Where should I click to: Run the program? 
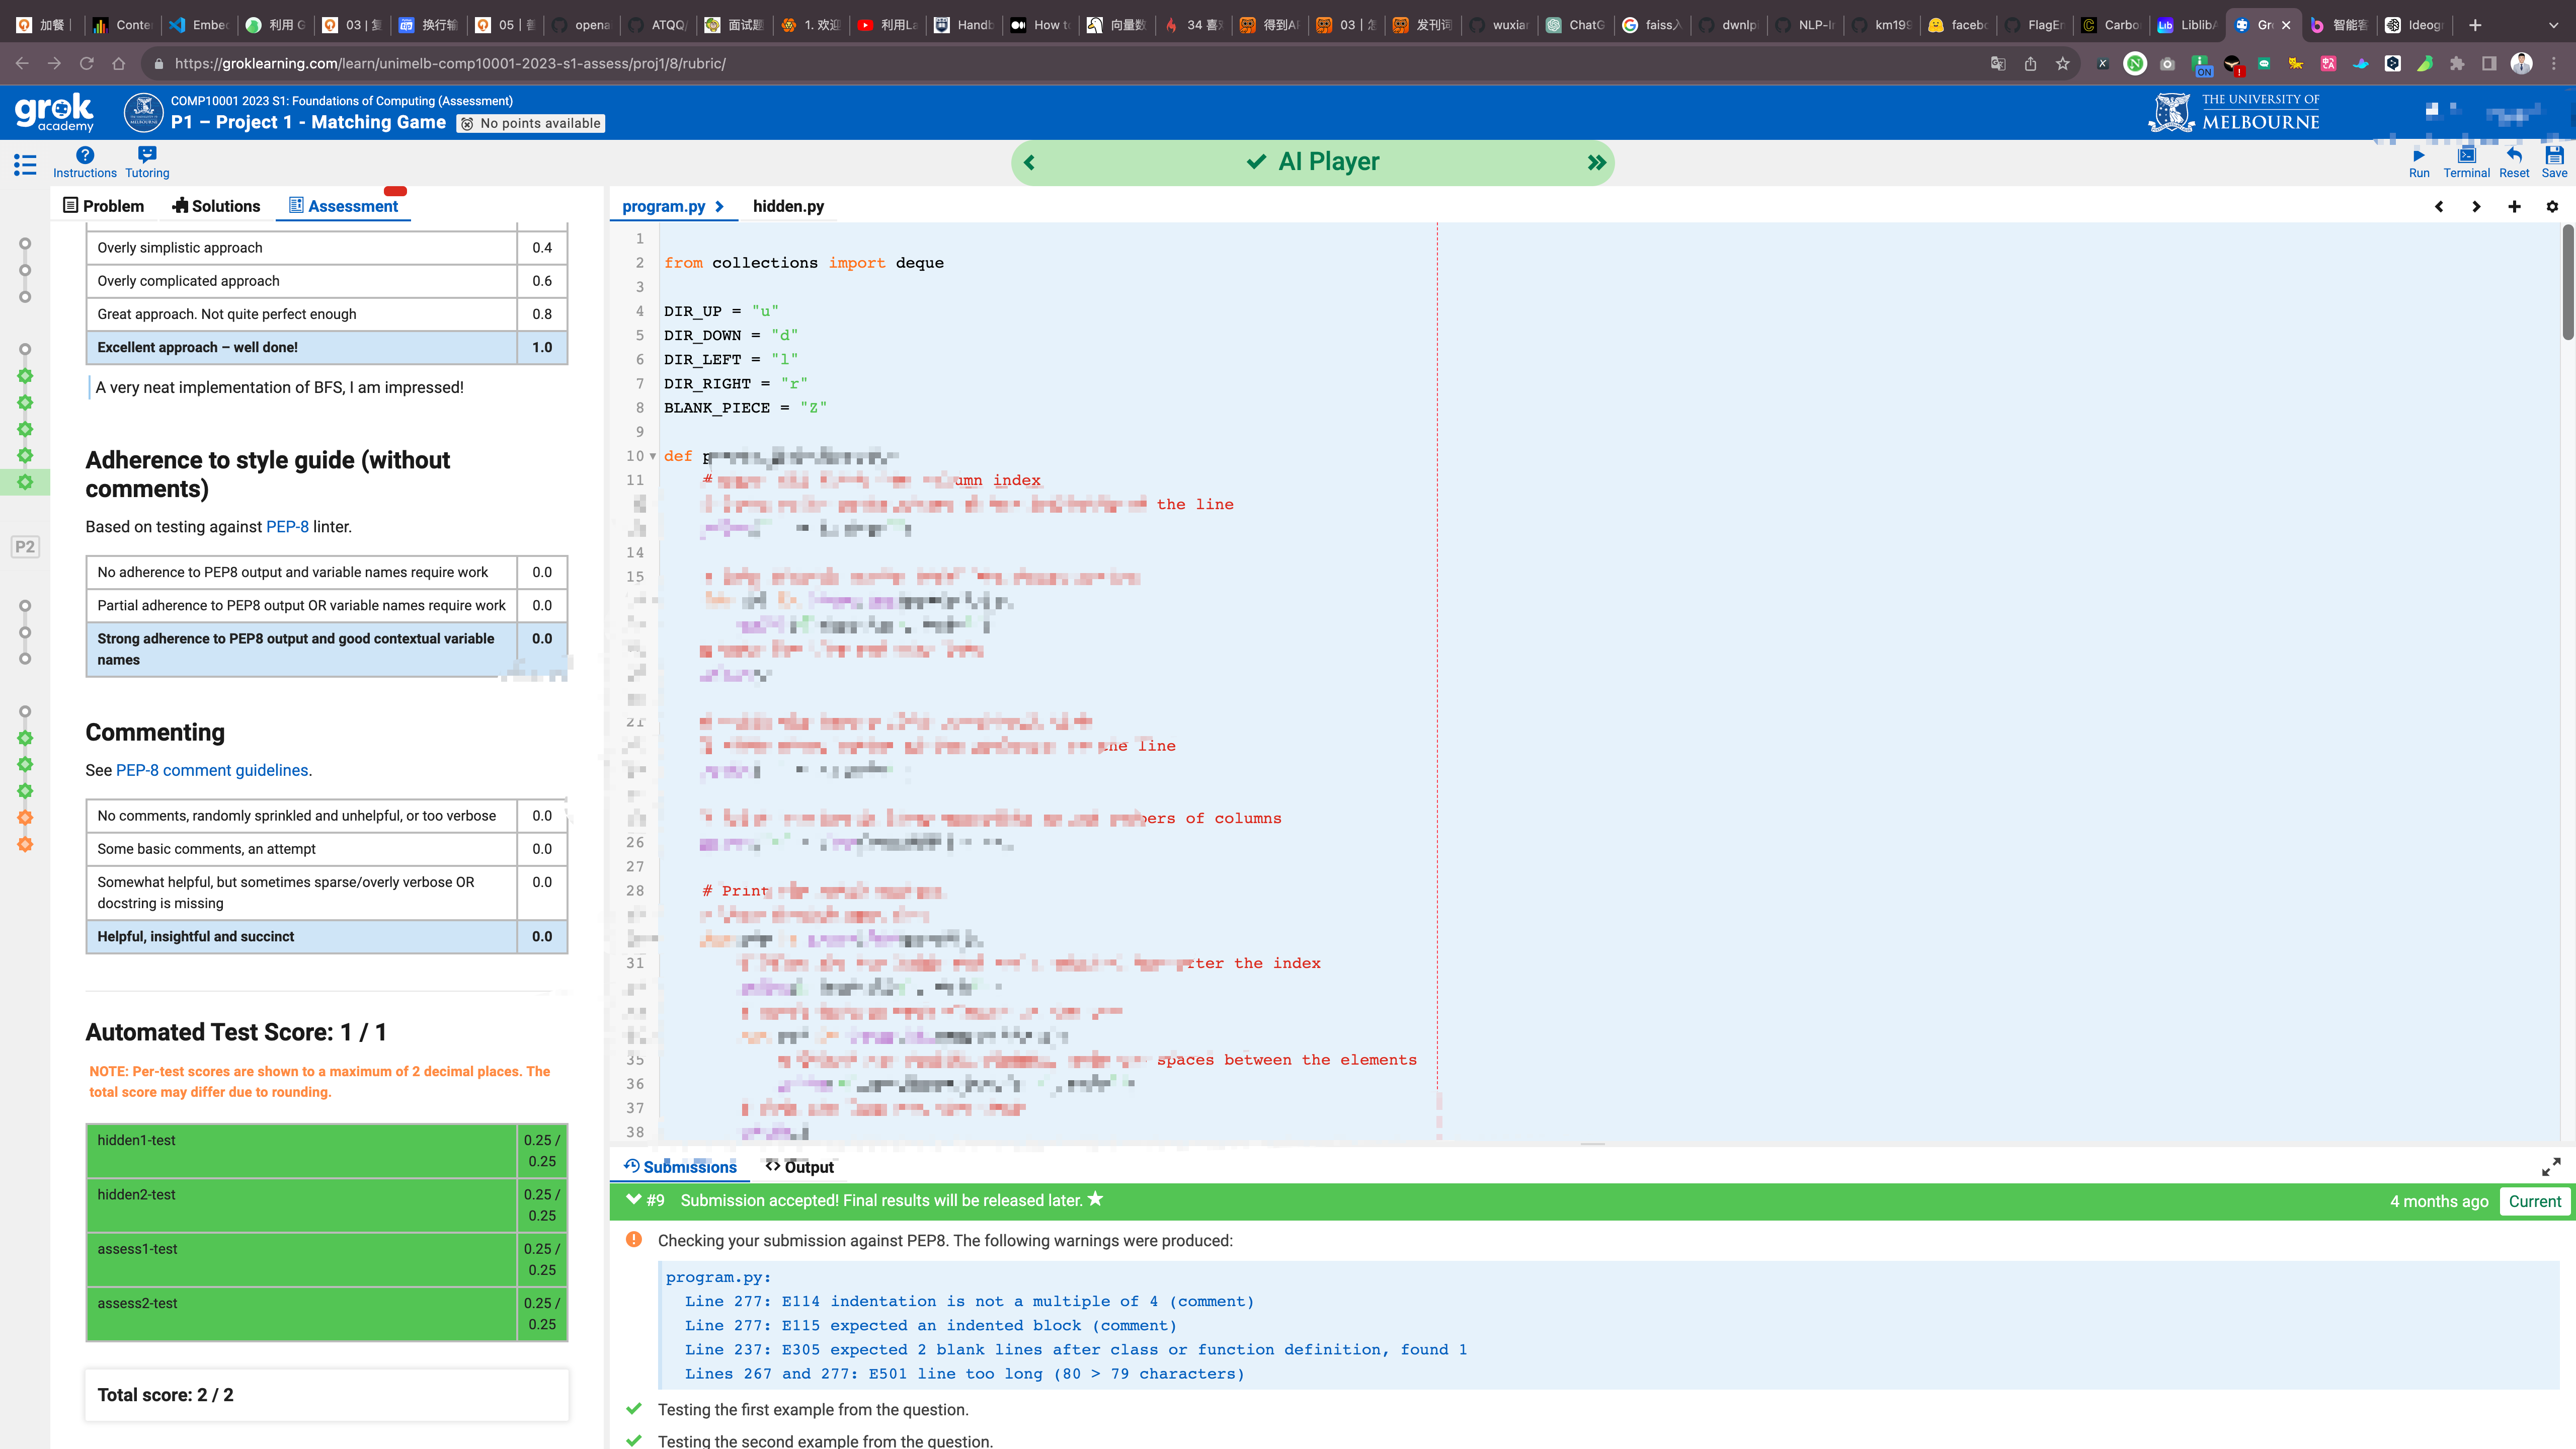coord(2419,162)
